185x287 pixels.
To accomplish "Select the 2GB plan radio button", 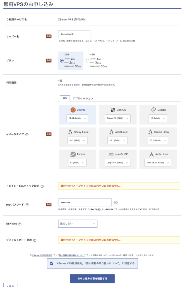I will coord(62,61).
